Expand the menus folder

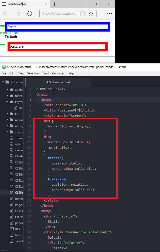[x=7, y=120]
